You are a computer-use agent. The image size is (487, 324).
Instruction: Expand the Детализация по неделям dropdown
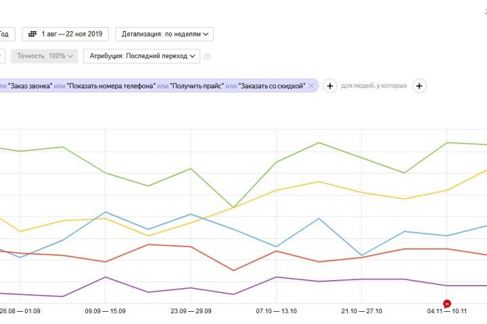(x=164, y=34)
